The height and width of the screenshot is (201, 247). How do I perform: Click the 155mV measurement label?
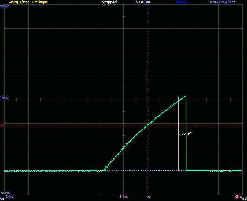coord(185,133)
